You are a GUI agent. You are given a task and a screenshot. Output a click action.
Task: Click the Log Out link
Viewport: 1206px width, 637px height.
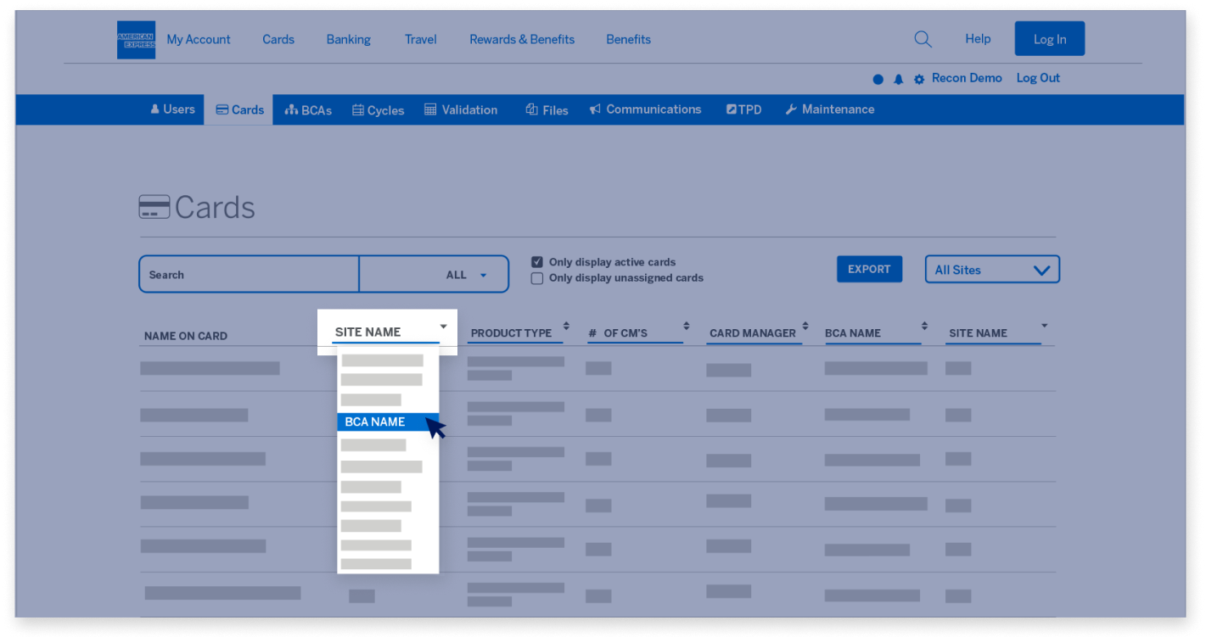coord(1037,78)
